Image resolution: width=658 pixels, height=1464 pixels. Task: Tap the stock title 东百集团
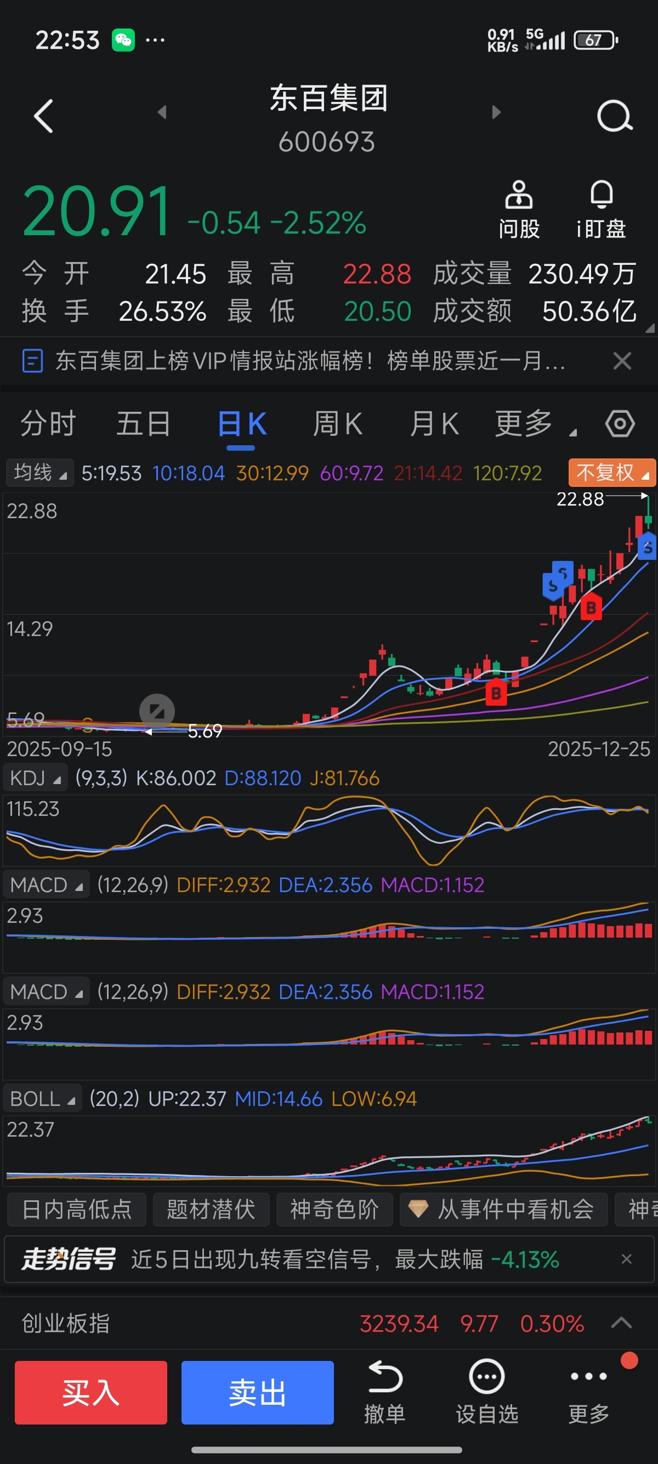(x=328, y=98)
